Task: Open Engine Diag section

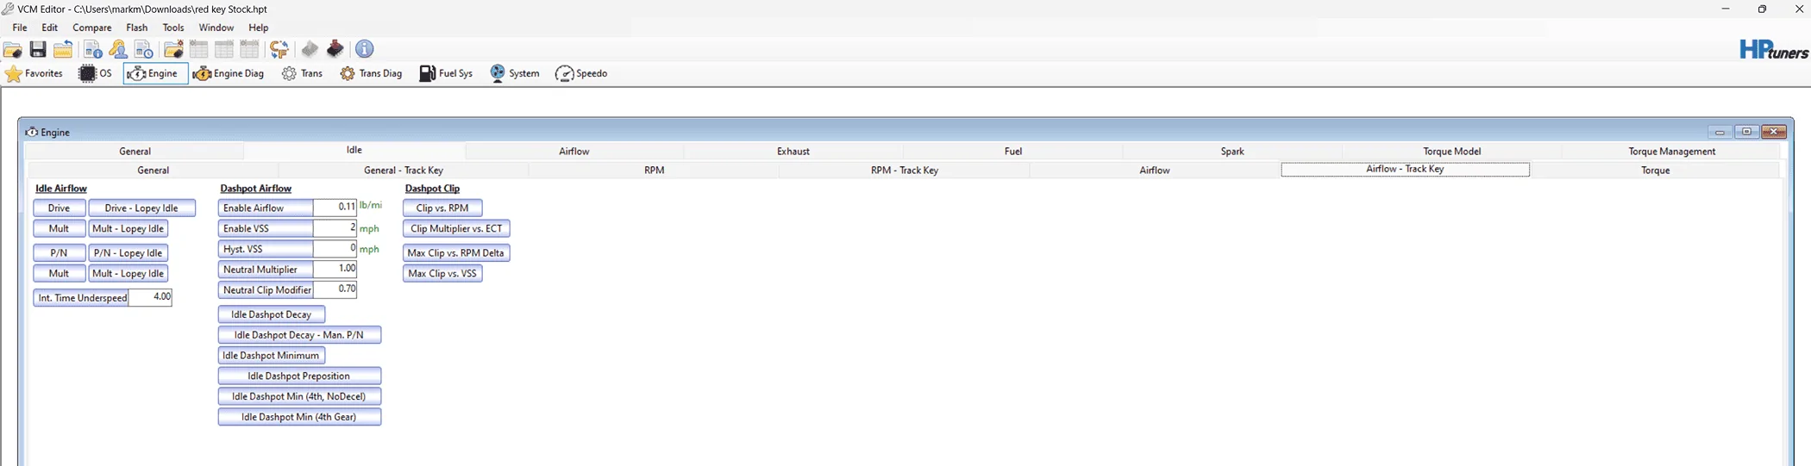Action: click(x=229, y=73)
